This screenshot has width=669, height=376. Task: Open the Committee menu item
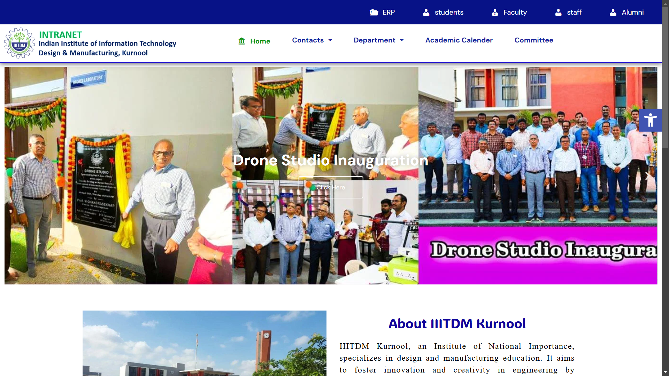(x=534, y=40)
